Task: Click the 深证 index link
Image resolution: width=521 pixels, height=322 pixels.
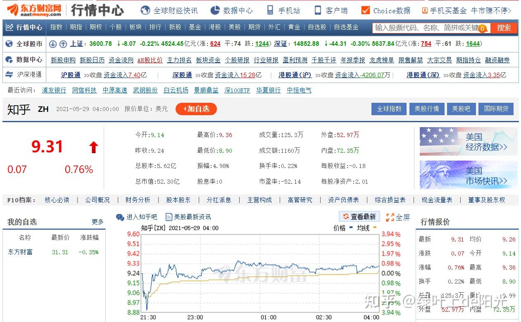Action: (281, 44)
